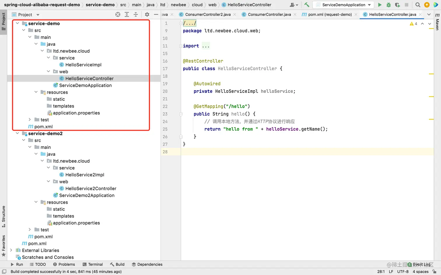Click line number 28 in the gutter
This screenshot has height=275, width=441.
[x=165, y=152]
